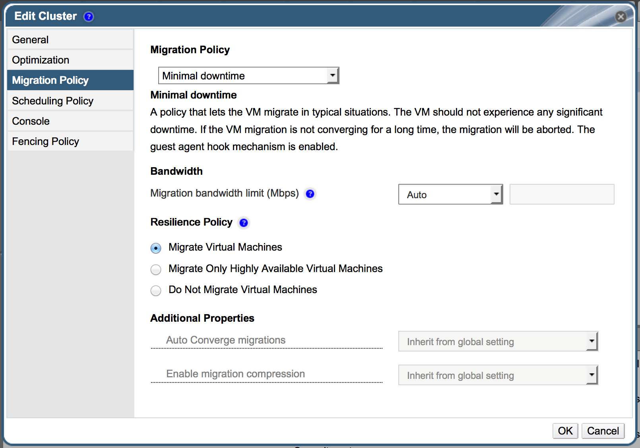
Task: Select the Migration Policy tab
Action: 70,80
